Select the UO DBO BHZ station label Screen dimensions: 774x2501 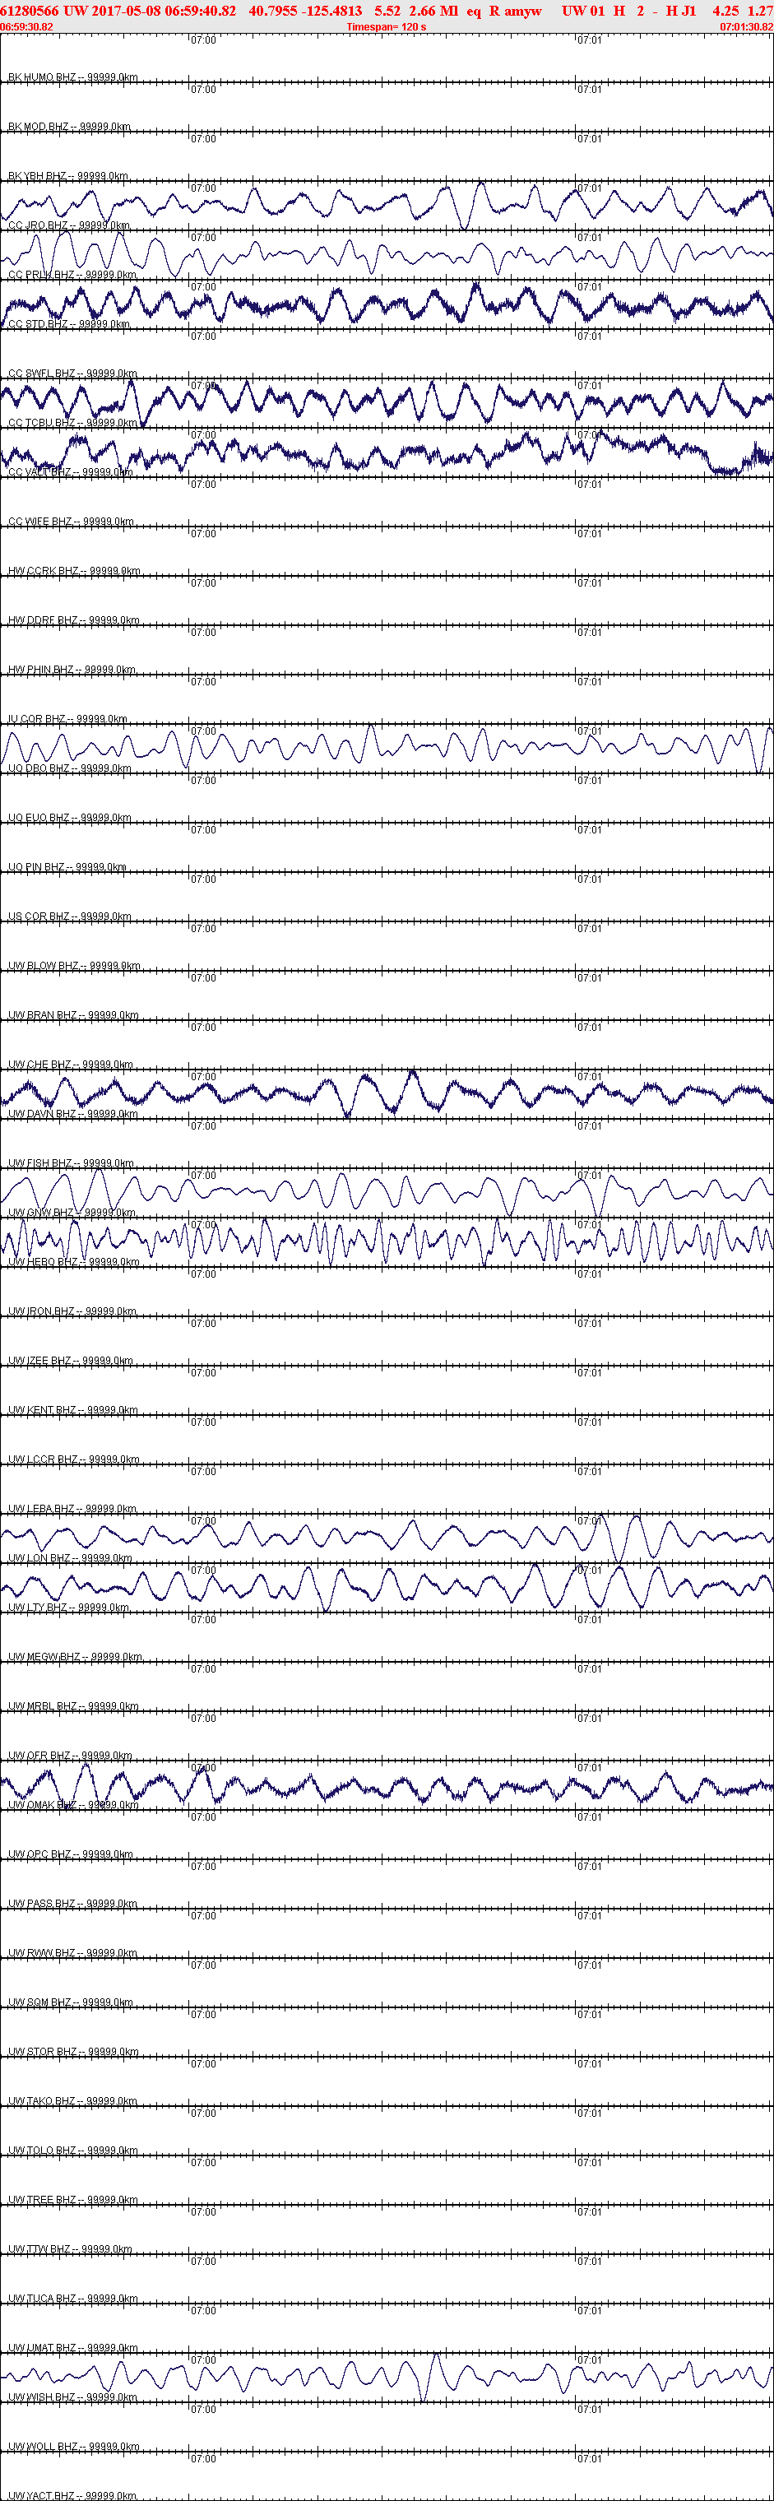point(69,768)
